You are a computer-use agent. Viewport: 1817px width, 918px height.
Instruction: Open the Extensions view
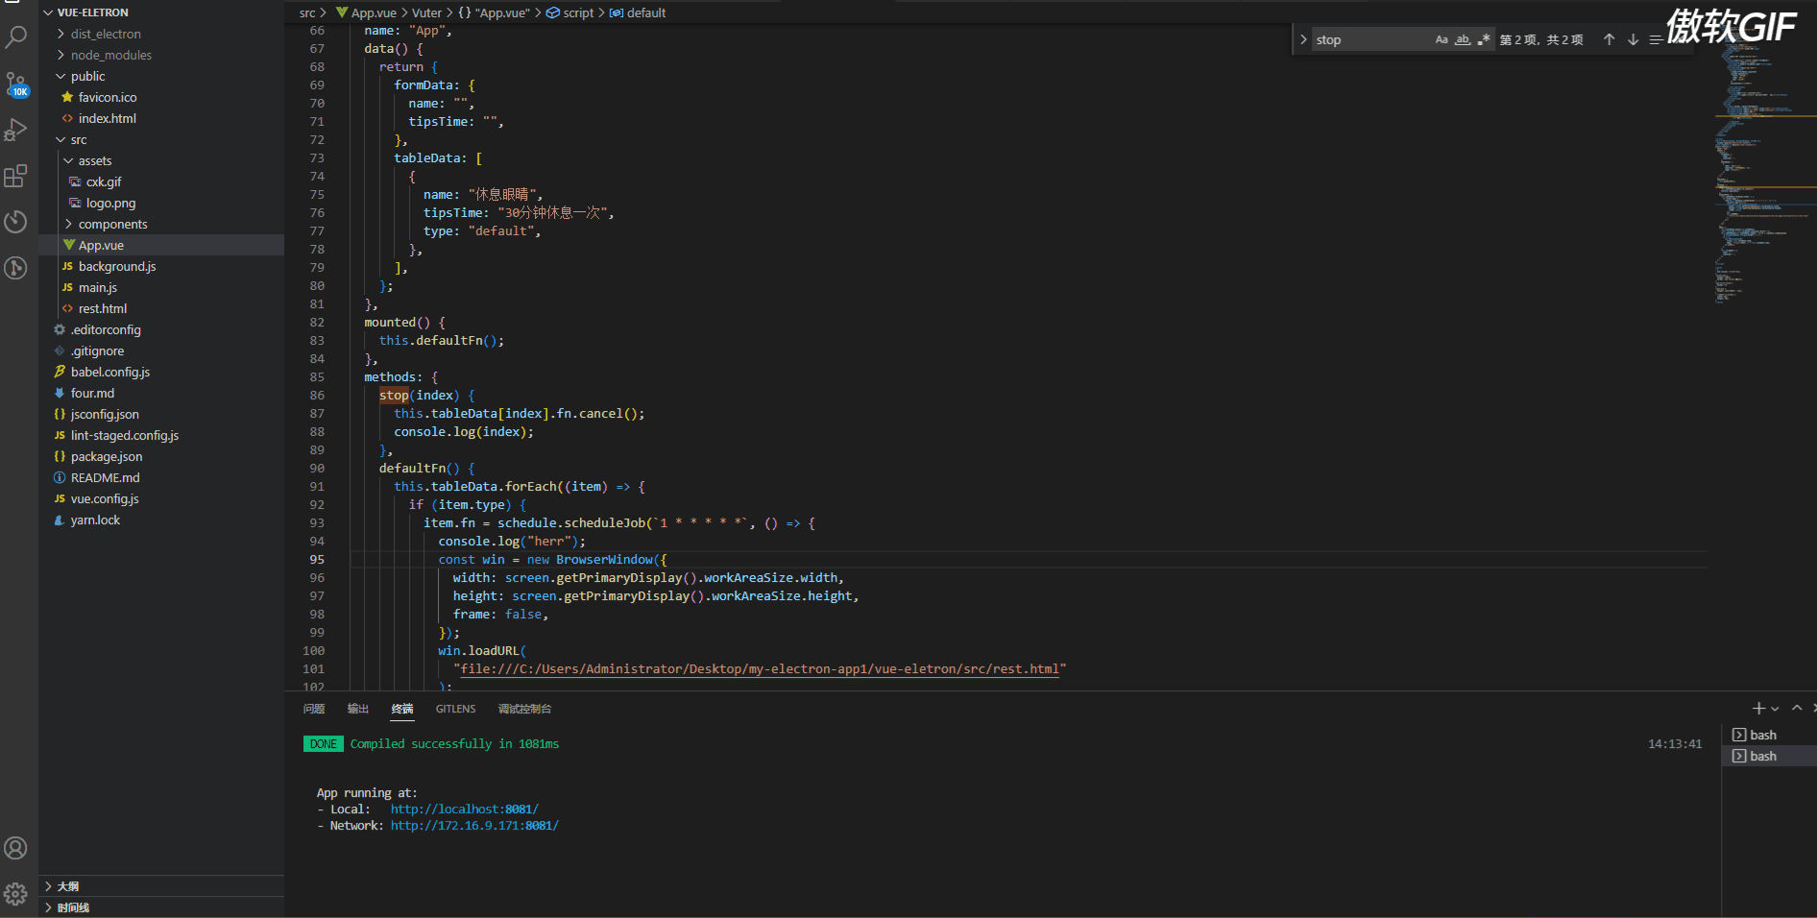[x=16, y=176]
